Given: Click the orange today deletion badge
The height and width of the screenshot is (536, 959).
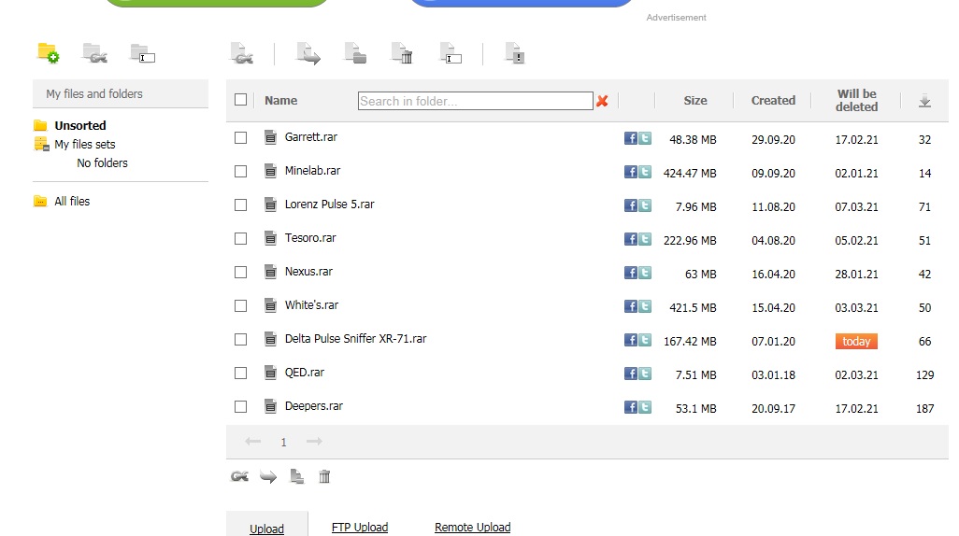Looking at the screenshot, I should (856, 341).
